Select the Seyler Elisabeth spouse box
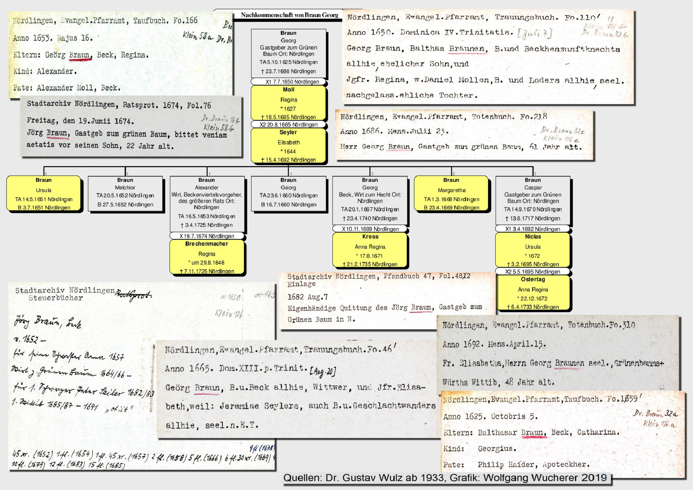 click(288, 146)
